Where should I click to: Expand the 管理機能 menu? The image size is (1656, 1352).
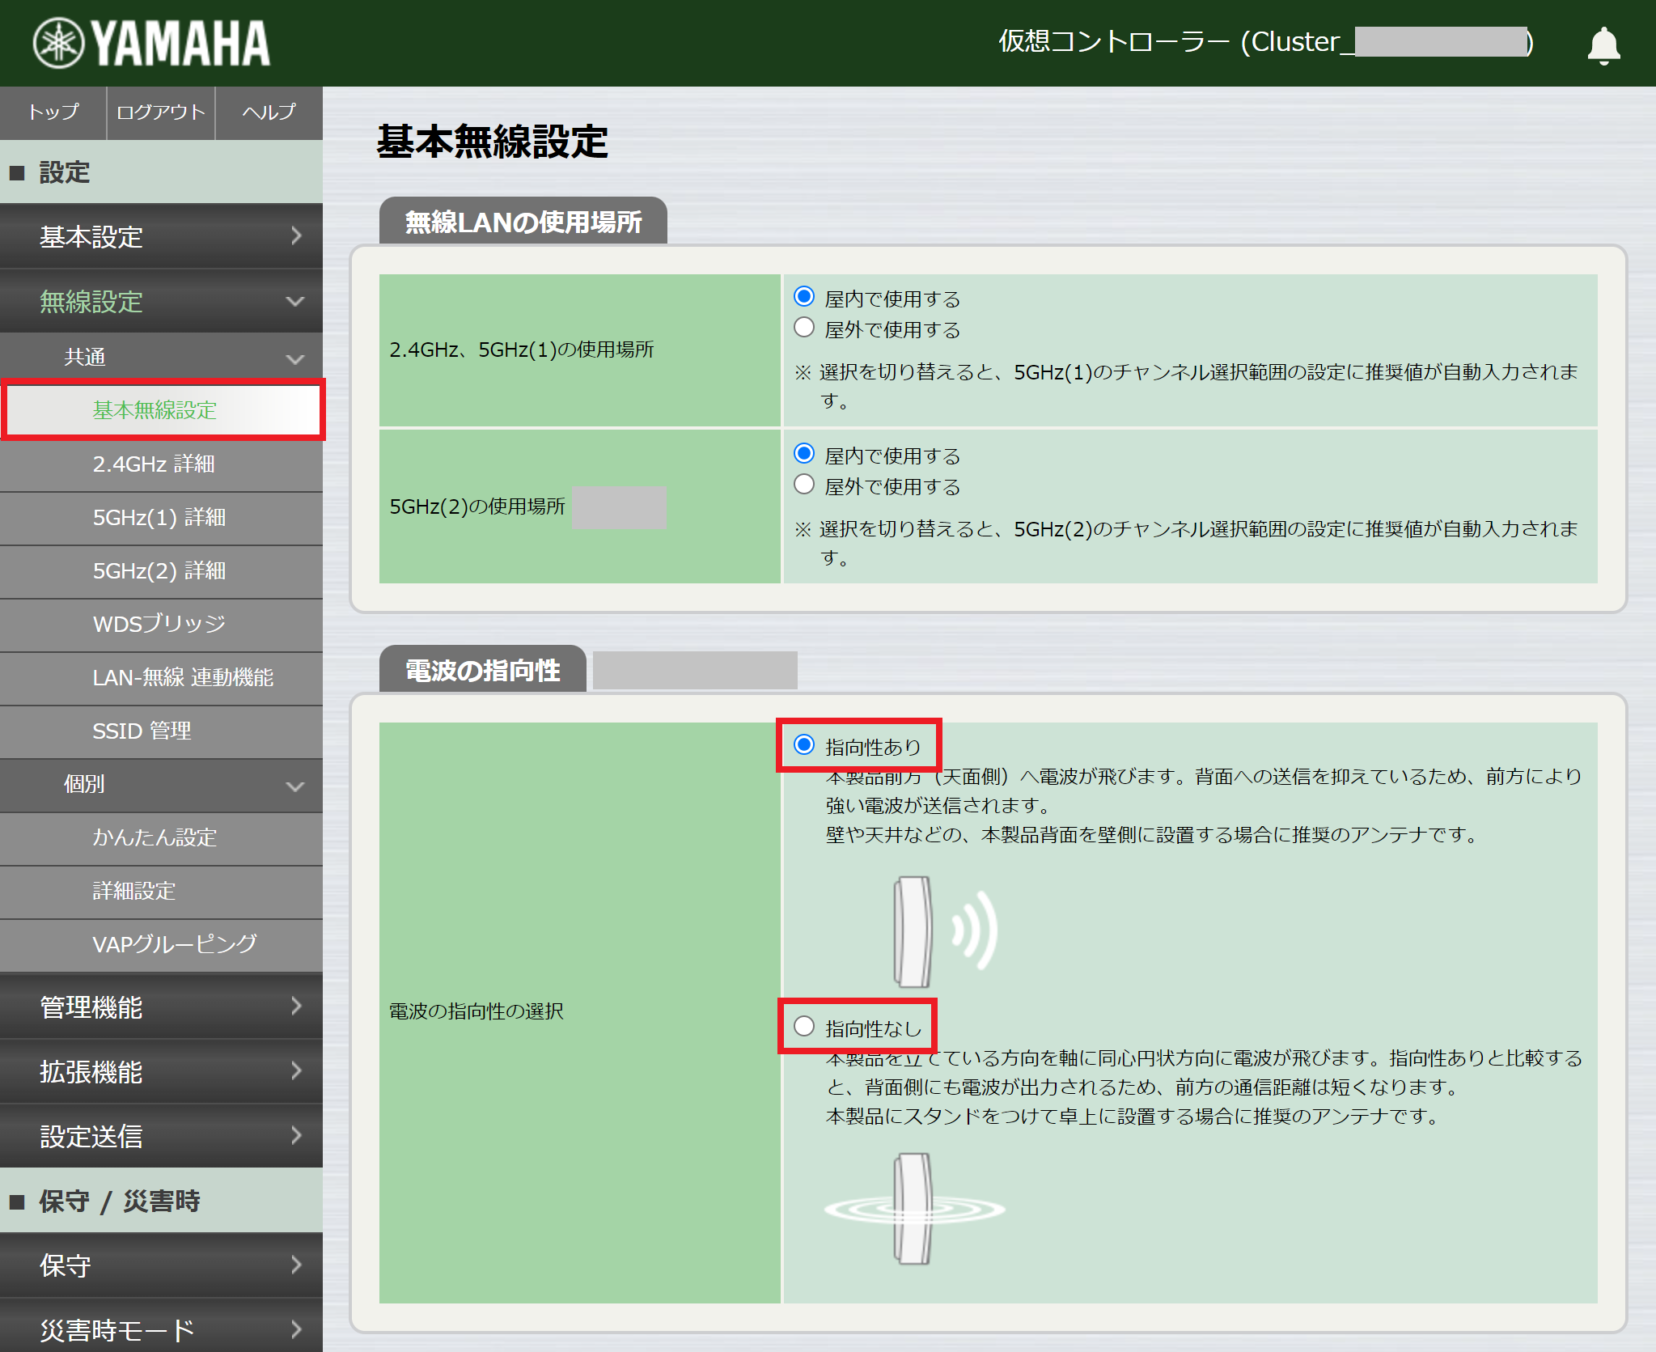[161, 1007]
